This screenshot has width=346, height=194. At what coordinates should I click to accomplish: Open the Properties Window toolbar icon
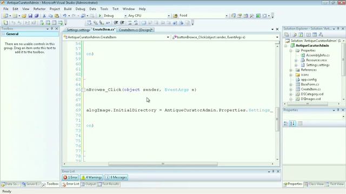(x=239, y=16)
